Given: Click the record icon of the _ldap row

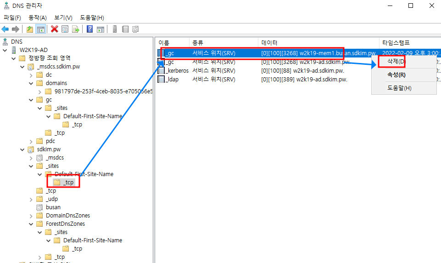Looking at the screenshot, I should [x=161, y=79].
